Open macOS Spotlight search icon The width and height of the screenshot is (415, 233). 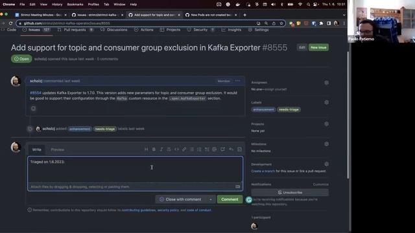[x=309, y=5]
